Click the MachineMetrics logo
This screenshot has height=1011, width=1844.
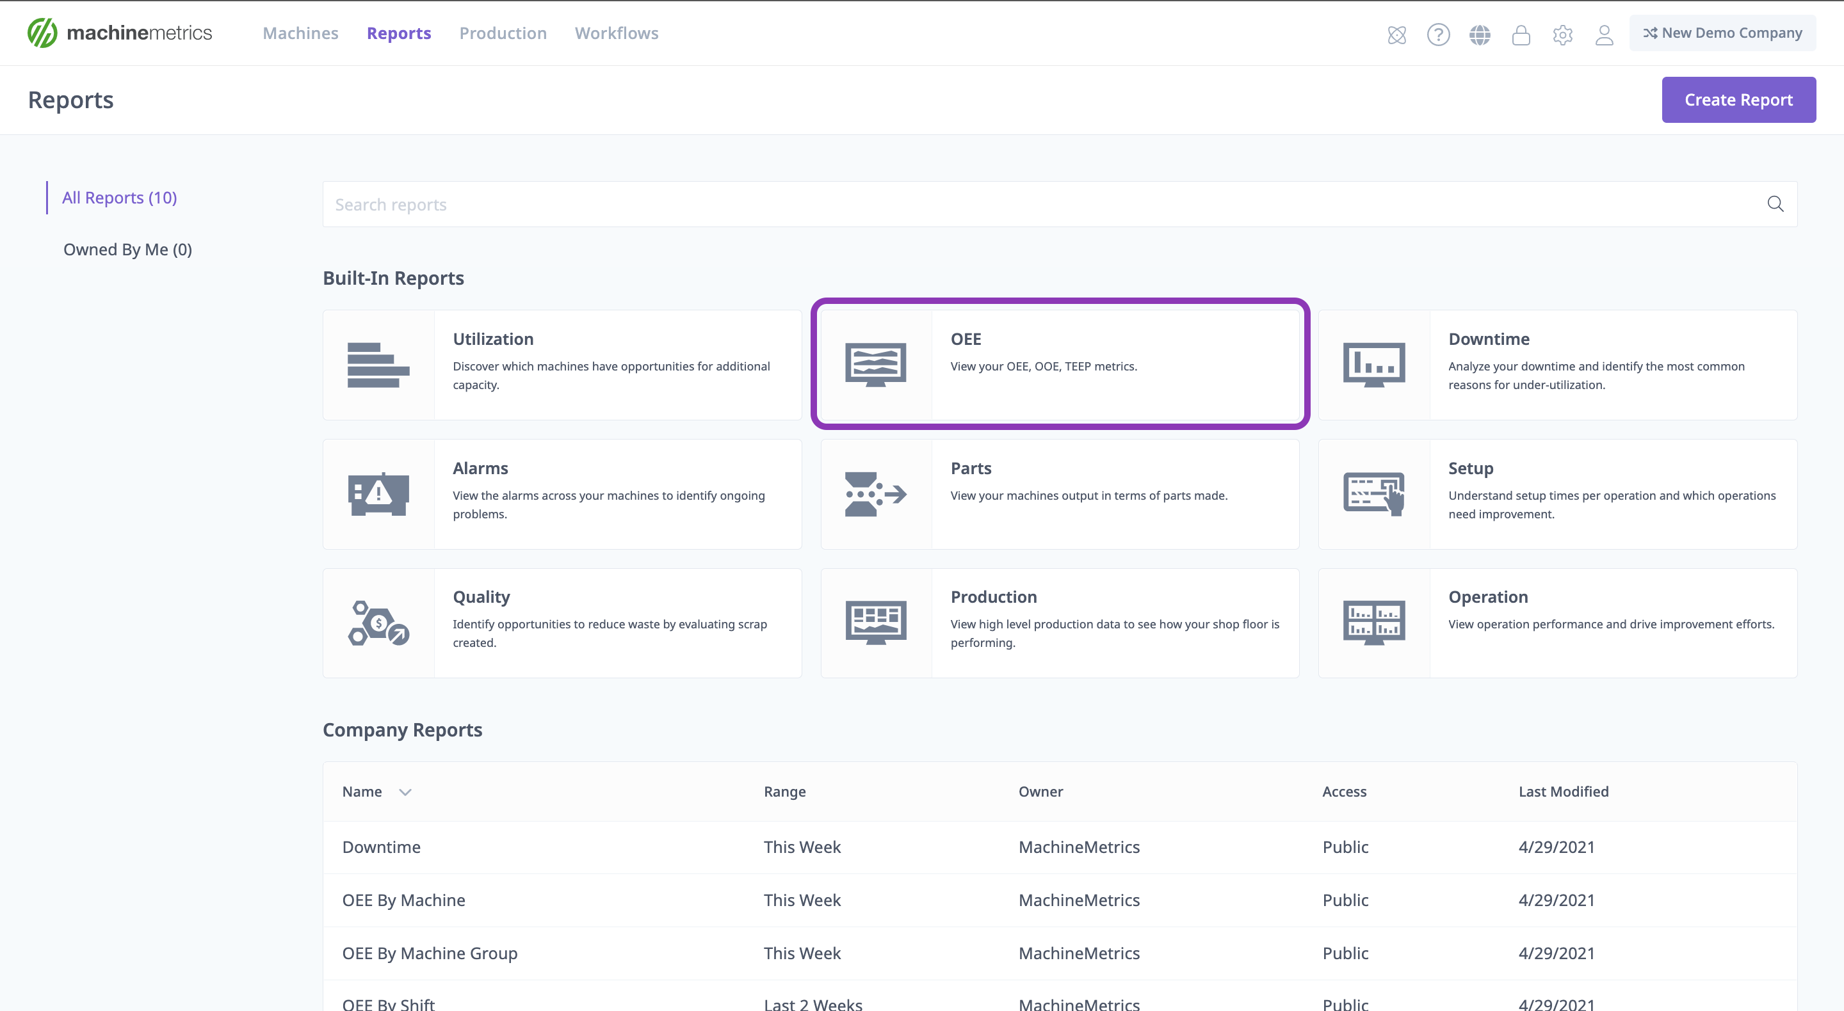tap(120, 33)
